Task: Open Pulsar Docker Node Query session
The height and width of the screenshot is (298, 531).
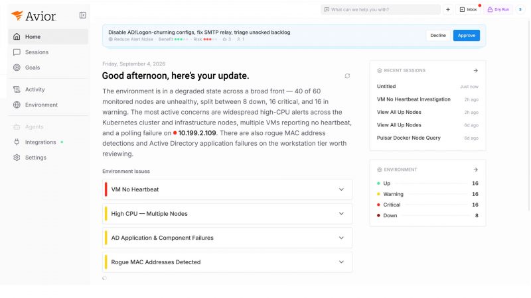Action: 427,138
